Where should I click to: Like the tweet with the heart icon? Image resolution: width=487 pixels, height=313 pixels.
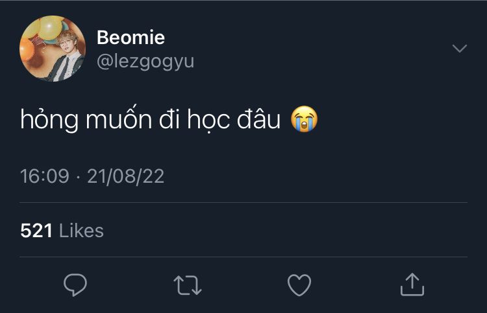click(x=299, y=284)
